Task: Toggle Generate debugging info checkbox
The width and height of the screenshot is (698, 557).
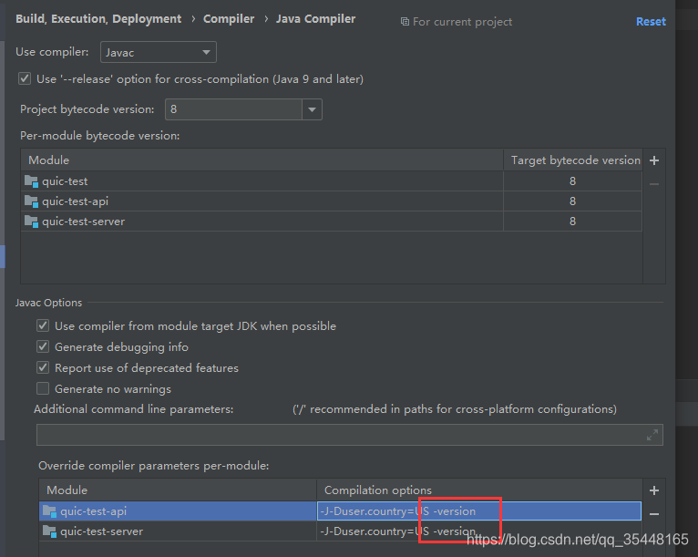Action: [43, 346]
